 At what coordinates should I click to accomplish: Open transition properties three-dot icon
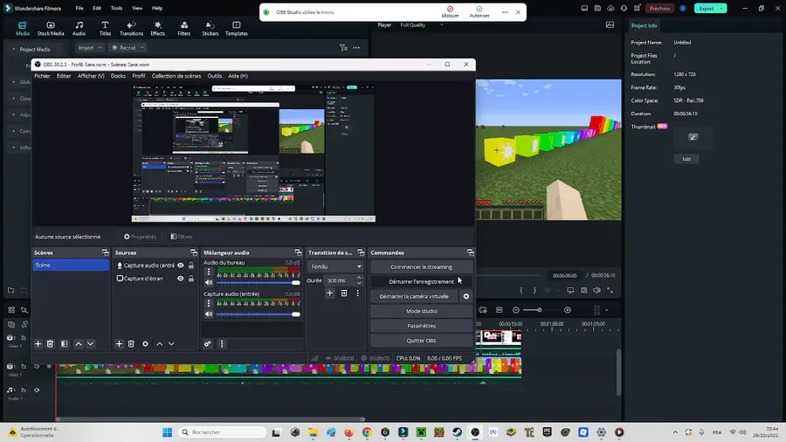[x=357, y=294]
